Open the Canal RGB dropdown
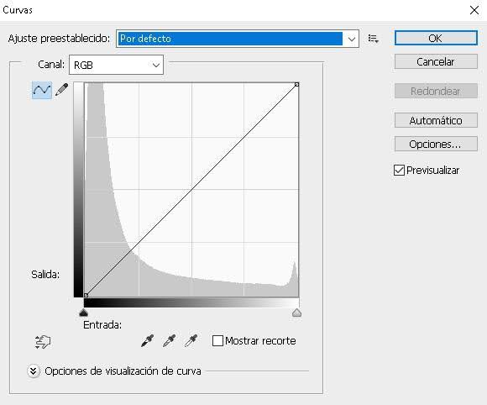 click(x=116, y=65)
